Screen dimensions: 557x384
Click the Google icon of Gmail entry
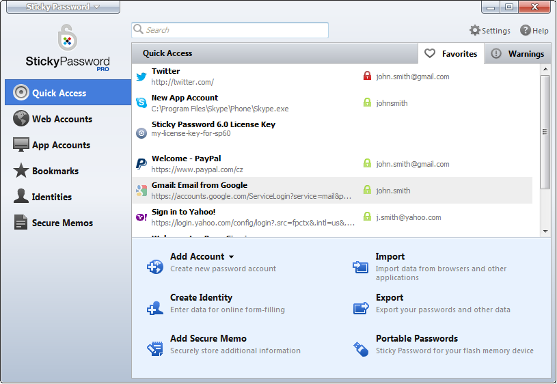pos(141,191)
